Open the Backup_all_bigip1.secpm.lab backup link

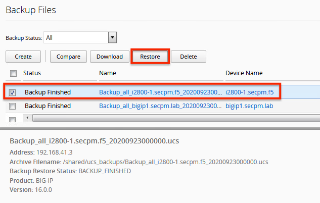point(160,106)
